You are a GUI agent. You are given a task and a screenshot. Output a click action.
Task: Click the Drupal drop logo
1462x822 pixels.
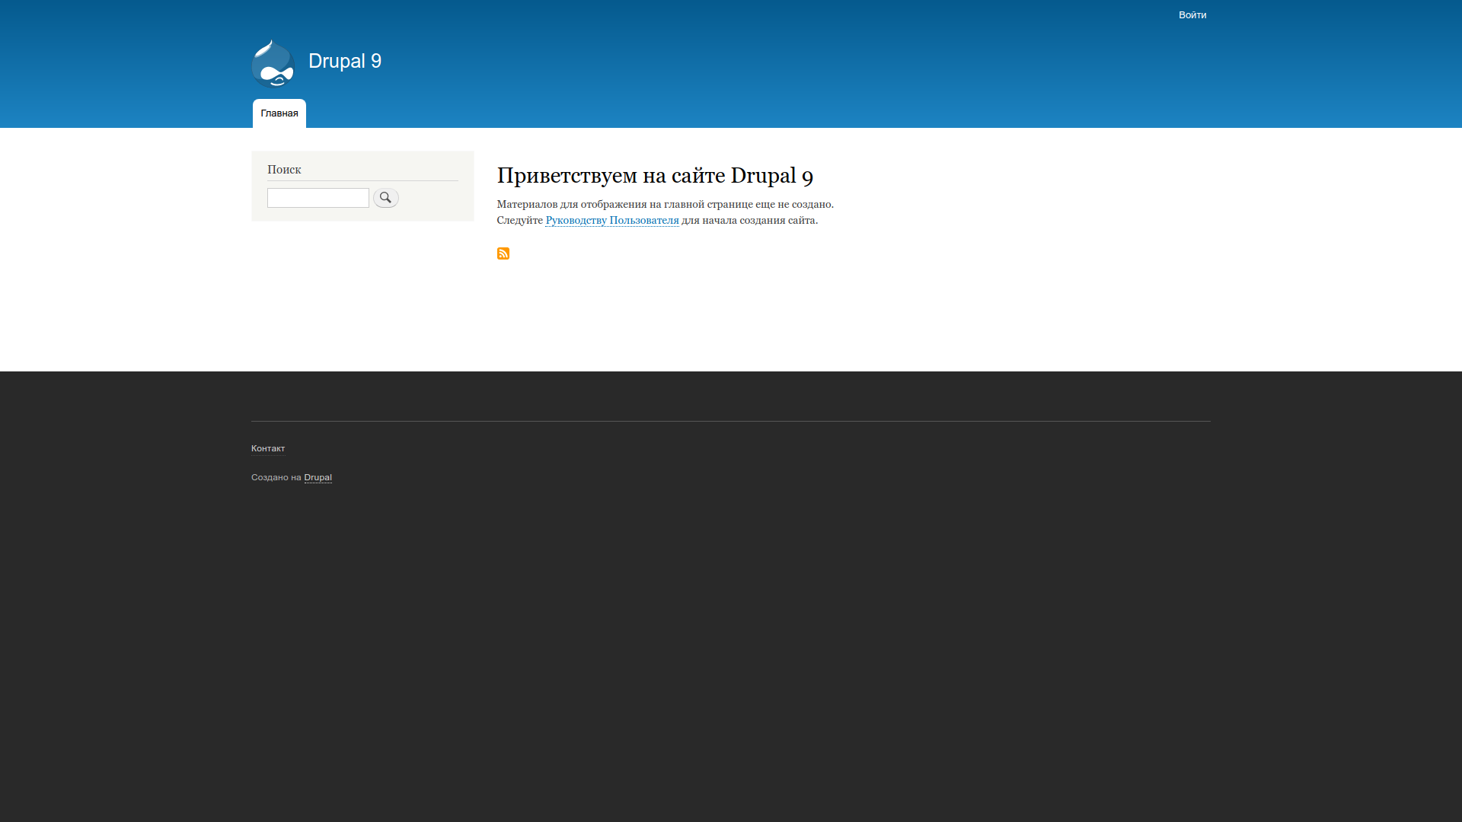click(x=273, y=63)
